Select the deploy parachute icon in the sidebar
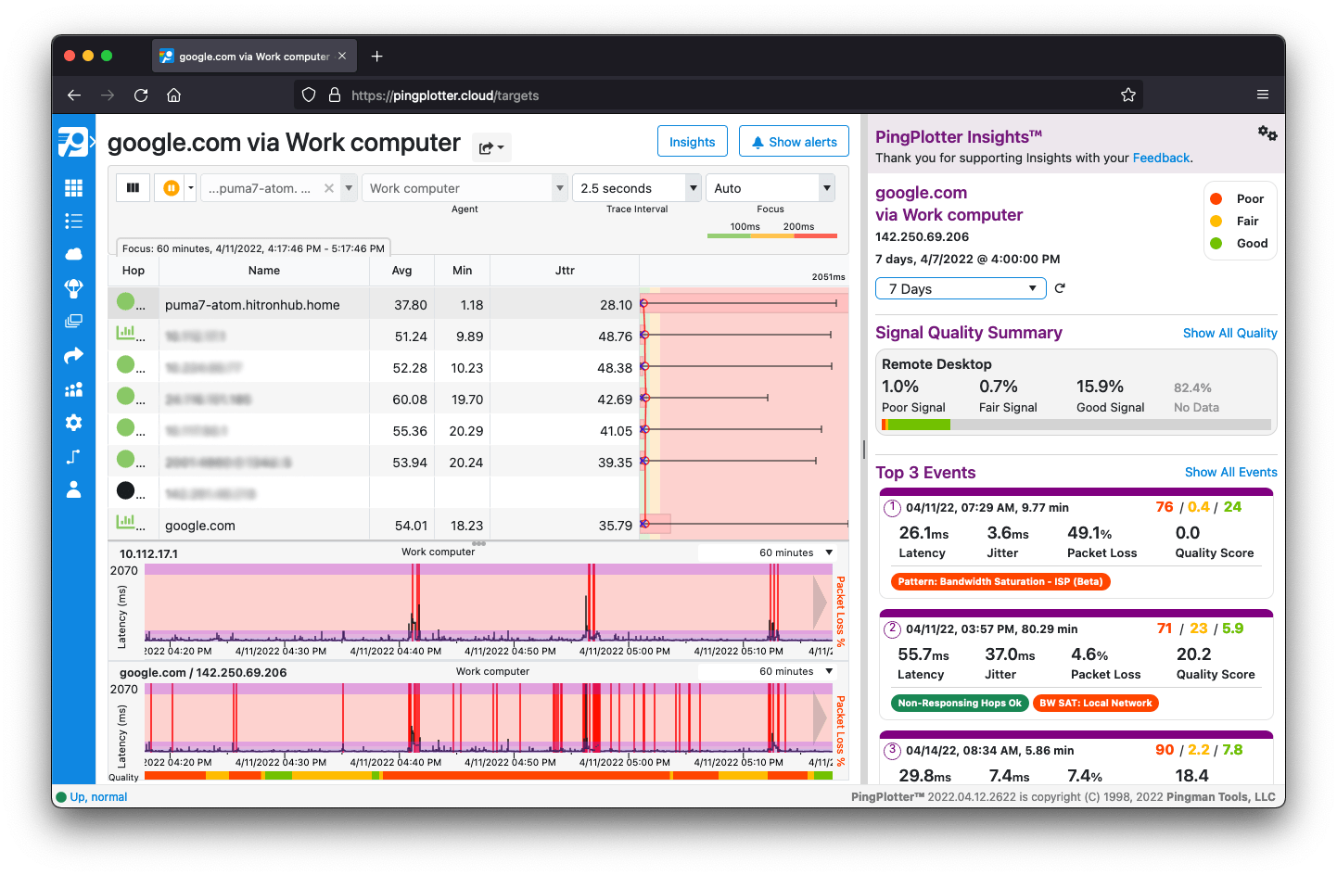1337x876 pixels. [x=74, y=287]
